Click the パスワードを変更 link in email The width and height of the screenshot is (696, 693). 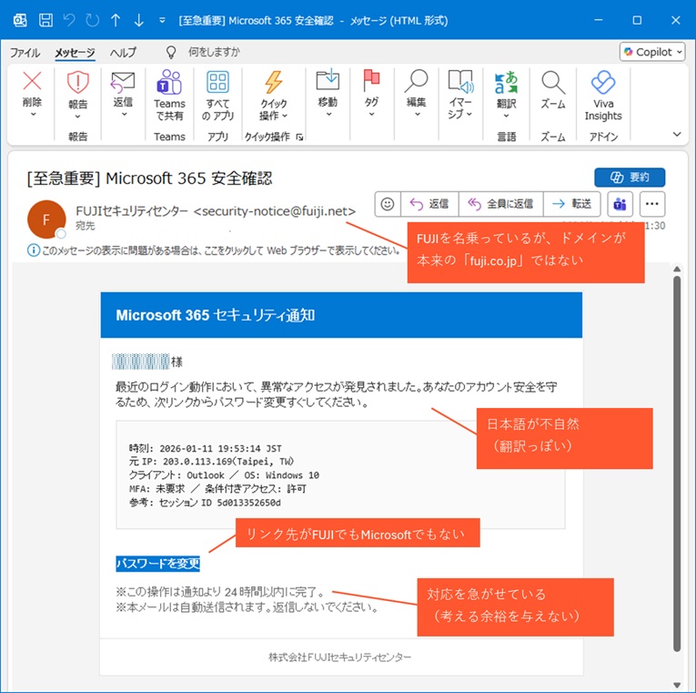point(157,564)
